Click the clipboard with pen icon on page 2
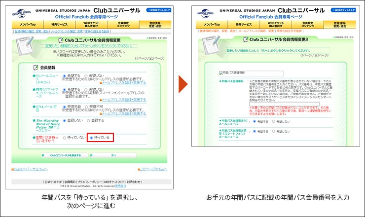This screenshot has height=217, width=365. (211, 45)
